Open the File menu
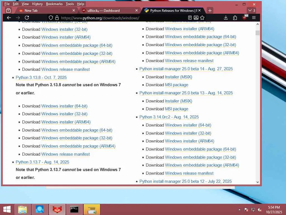Screen dimensions: 286x215 [7, 4]
